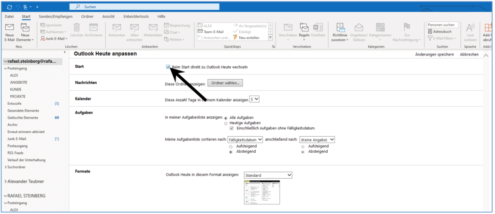495x214 pixels.
Task: Select Absteigend under the anschließend nach dropdown
Action: pos(303,152)
